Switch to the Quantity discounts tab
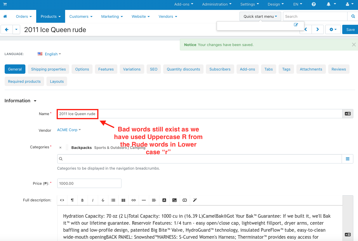The width and height of the screenshot is (358, 241). coord(183,69)
